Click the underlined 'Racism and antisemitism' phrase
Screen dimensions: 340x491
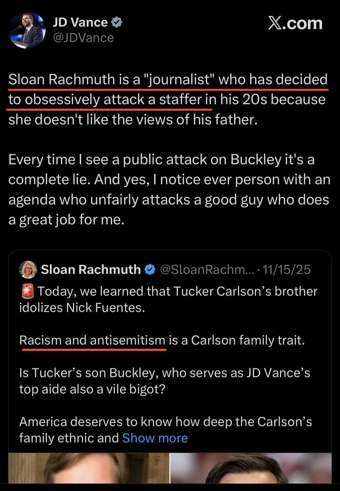point(93,340)
